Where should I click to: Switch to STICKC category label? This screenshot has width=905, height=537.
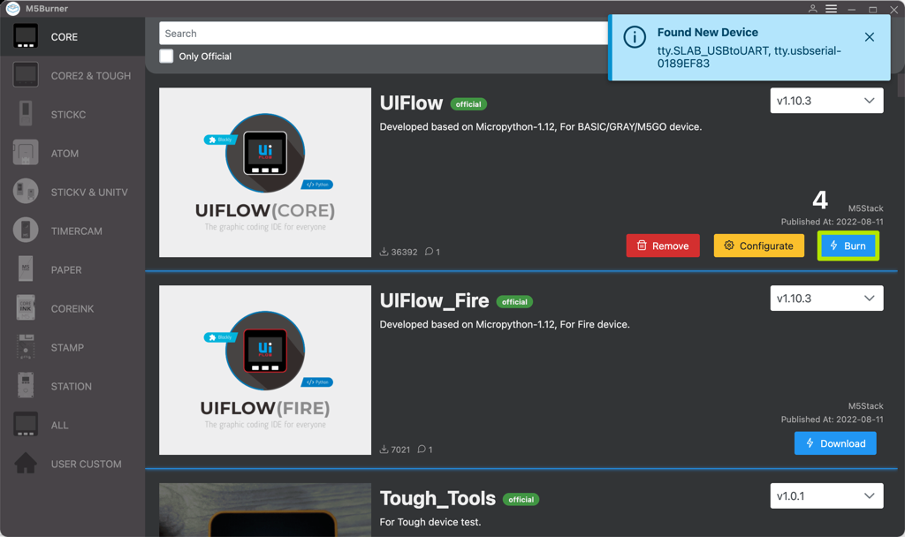(68, 114)
